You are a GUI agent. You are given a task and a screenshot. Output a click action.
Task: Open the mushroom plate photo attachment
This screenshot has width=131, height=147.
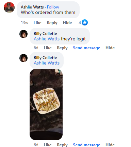[46, 105]
